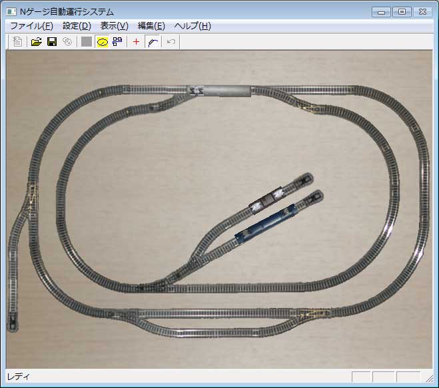
Task: Open the 表示(V) menu
Action: [x=114, y=26]
